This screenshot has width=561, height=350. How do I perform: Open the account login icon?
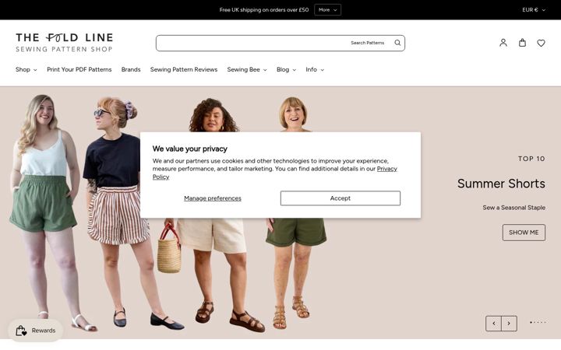click(x=503, y=43)
